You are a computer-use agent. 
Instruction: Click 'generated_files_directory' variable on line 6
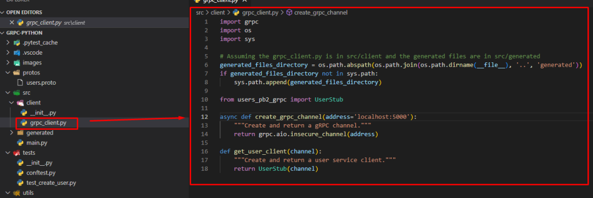click(264, 65)
